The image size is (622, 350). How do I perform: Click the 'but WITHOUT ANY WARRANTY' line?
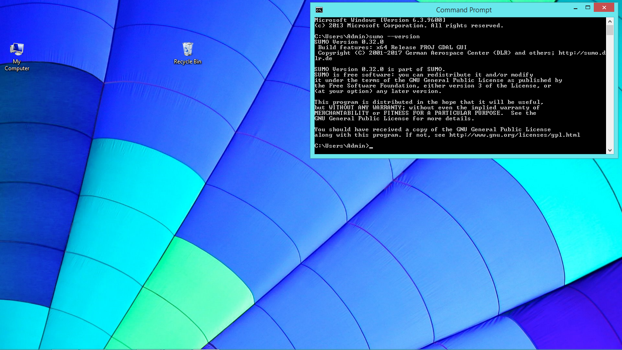[427, 108]
